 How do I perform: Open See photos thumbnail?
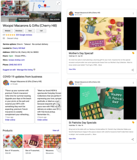(15, 11)
